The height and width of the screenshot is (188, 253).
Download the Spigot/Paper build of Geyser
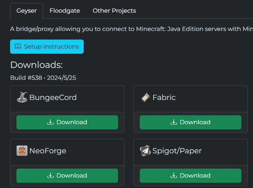coord(191,176)
